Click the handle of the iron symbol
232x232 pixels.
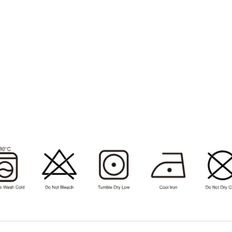tap(172, 154)
